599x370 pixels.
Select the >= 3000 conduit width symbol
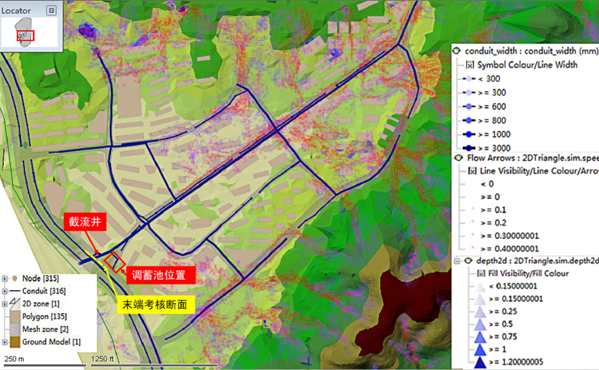point(469,148)
